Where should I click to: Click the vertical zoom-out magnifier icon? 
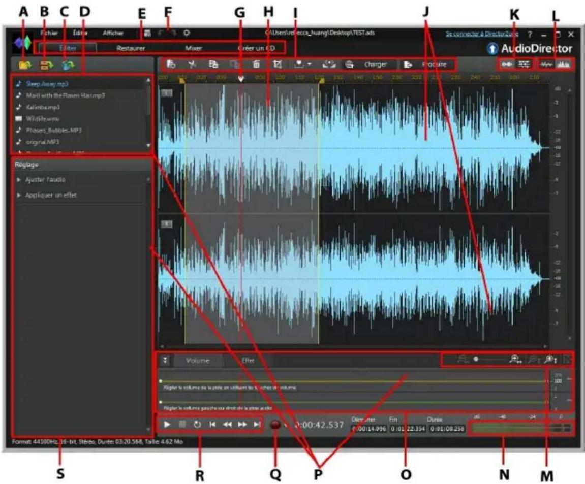point(534,360)
